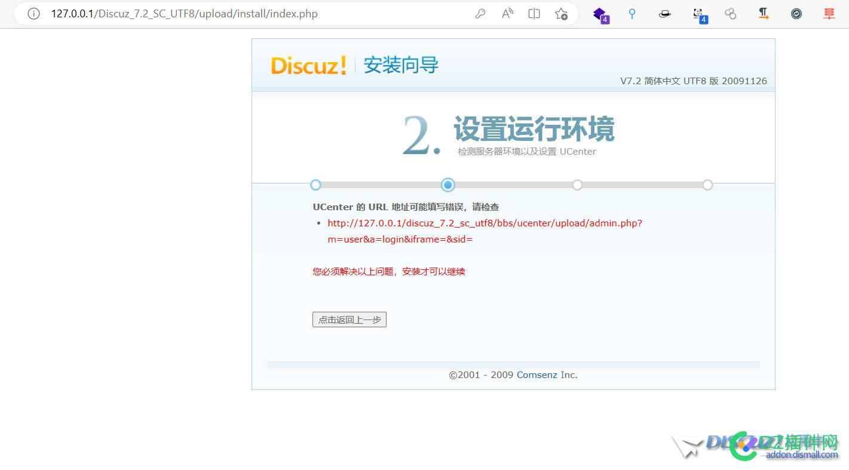The height and width of the screenshot is (470, 849).
Task: Add this page to favorites star icon
Action: pos(561,14)
